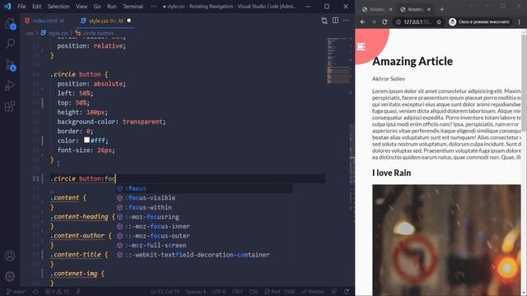
Task: Click the Live Server Port 5500 status item
Action: point(280,292)
